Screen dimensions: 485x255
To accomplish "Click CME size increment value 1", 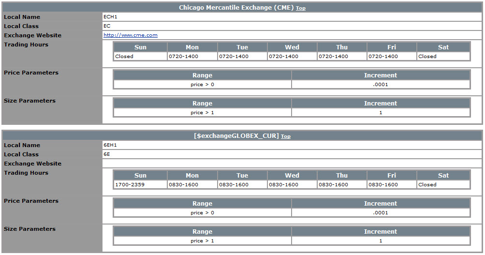I will (x=381, y=113).
